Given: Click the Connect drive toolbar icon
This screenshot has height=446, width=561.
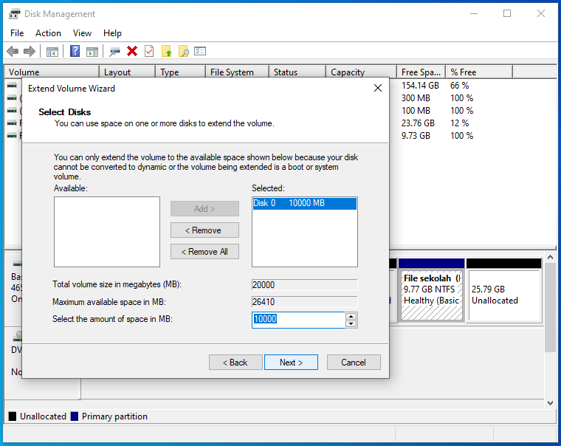Looking at the screenshot, I should pyautogui.click(x=114, y=52).
